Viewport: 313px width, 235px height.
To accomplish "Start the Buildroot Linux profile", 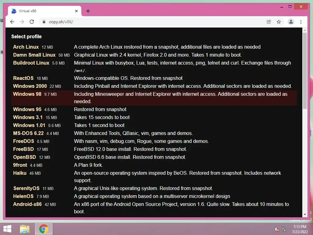I will coord(31,63).
